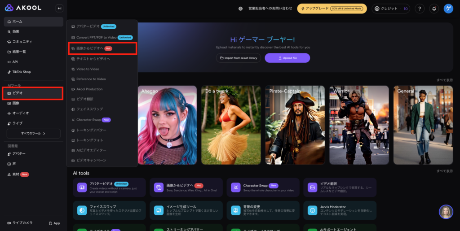The image size is (460, 231).
Task: Open the notifications bell
Action: point(434,9)
